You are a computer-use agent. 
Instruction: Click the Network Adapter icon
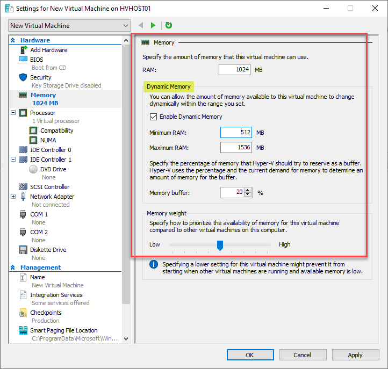[23, 197]
